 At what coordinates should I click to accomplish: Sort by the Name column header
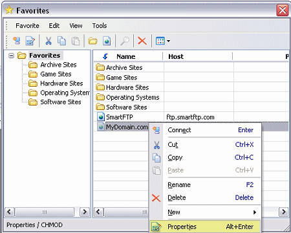pos(126,56)
